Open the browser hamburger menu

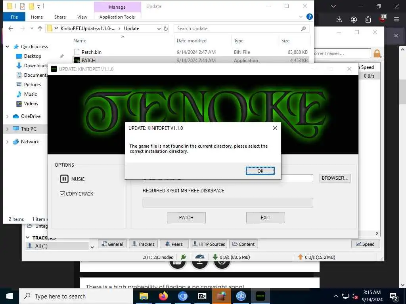(x=396, y=19)
